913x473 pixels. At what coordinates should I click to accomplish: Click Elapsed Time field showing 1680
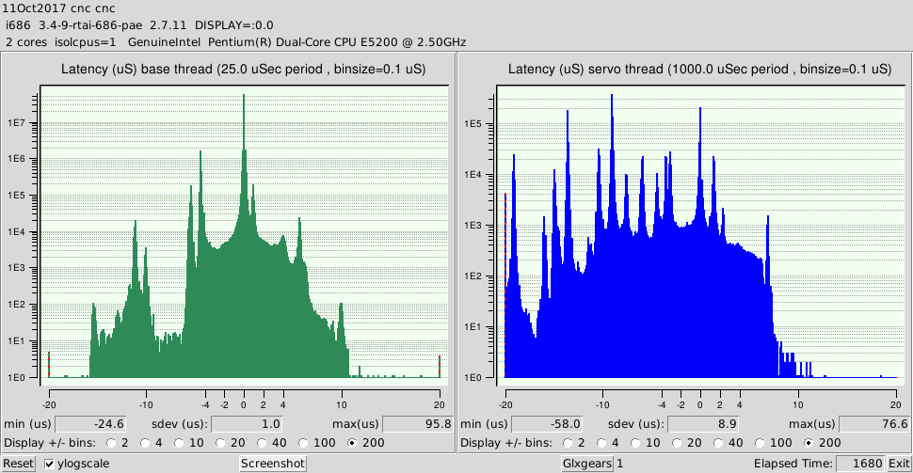coord(860,464)
